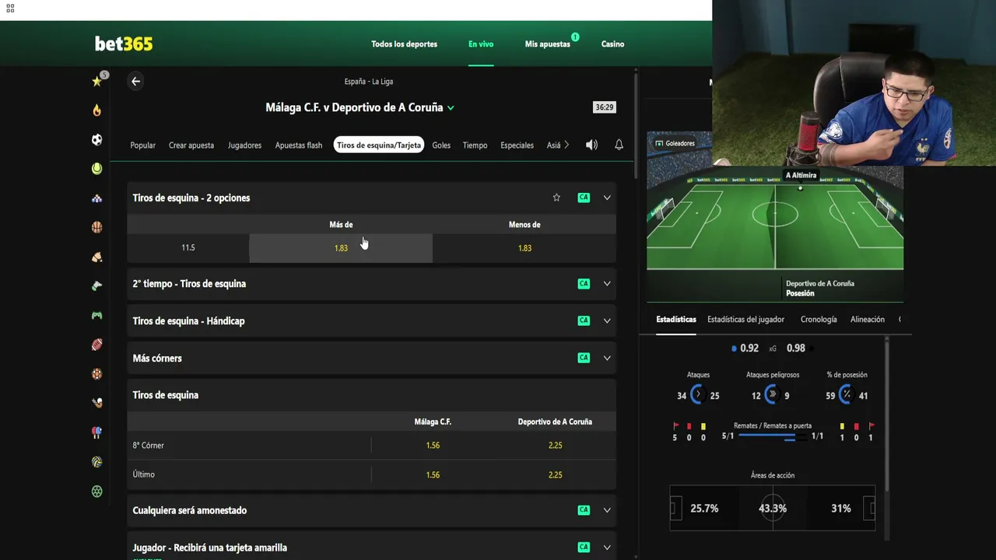Image resolution: width=996 pixels, height=560 pixels.
Task: Expand the 2° tiempo - Tiros de esquina section
Action: 607,284
